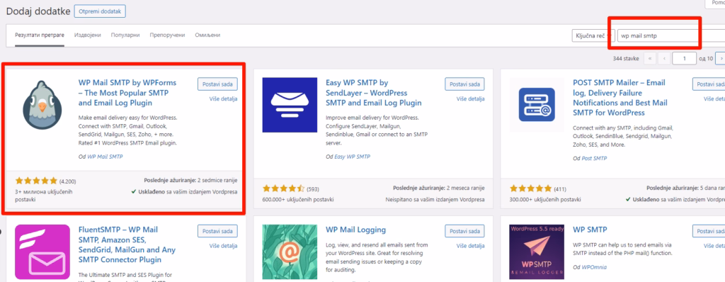The height and width of the screenshot is (282, 725).
Task: Click the 300.000+ uključenih postavki text
Action: pyautogui.click(x=544, y=200)
